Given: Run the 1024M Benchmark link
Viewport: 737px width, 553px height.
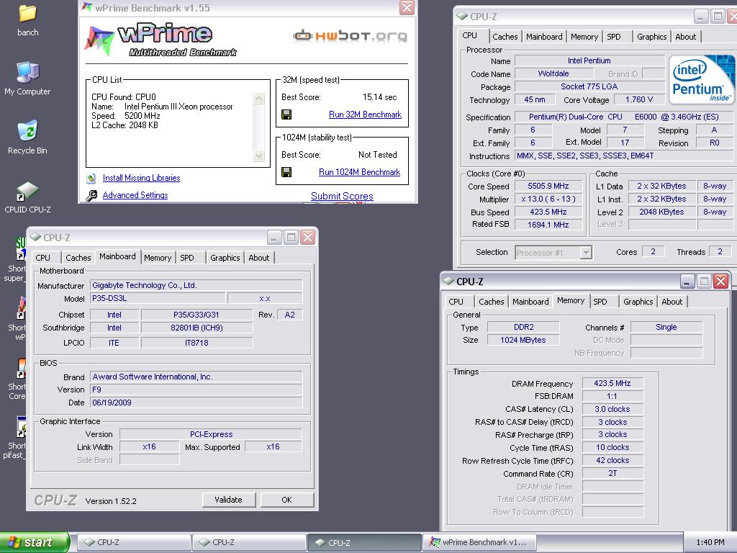Looking at the screenshot, I should [360, 172].
